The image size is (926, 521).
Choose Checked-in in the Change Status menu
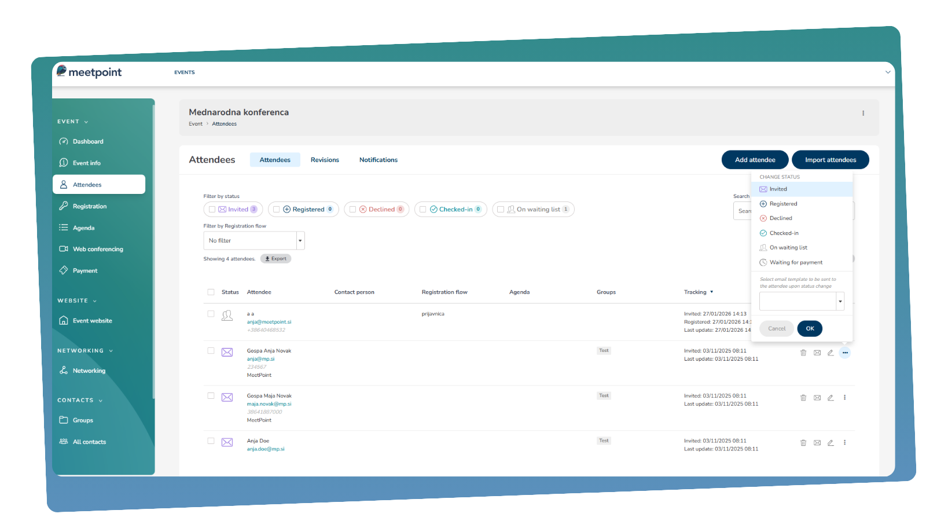pos(802,233)
